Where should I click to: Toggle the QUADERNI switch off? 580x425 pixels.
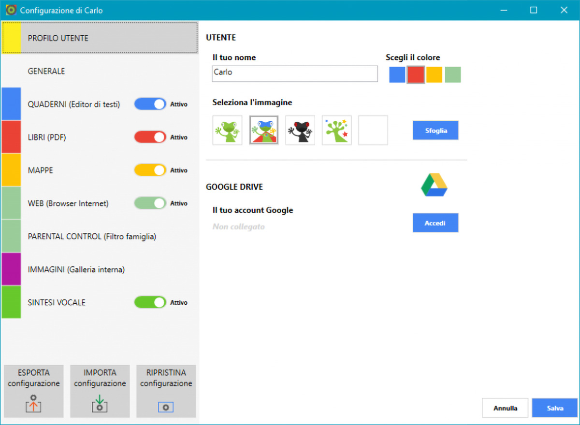pos(150,104)
